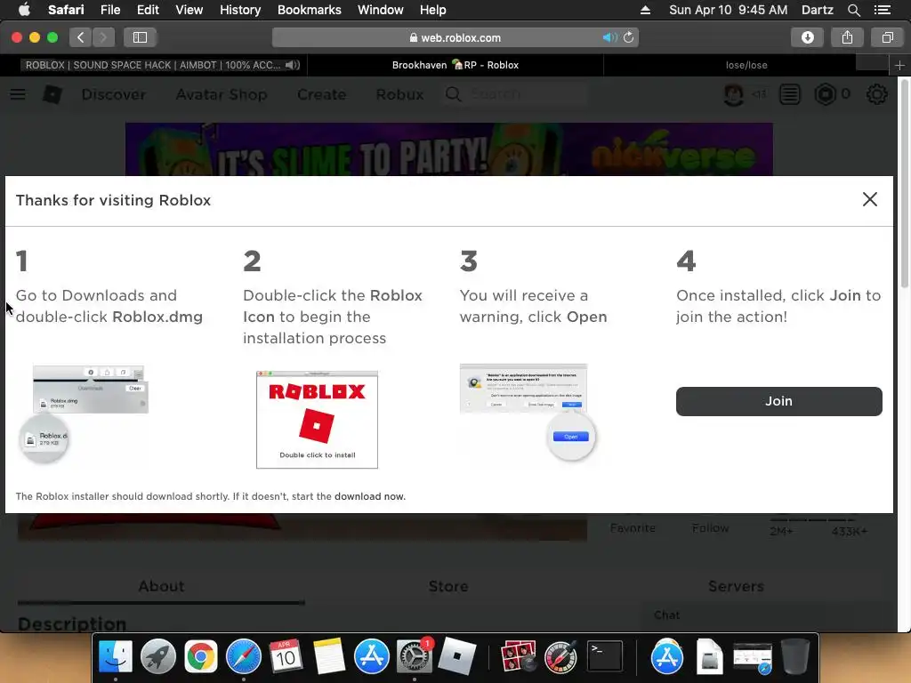
Task: Open the Roblox notifications feed icon
Action: click(790, 94)
